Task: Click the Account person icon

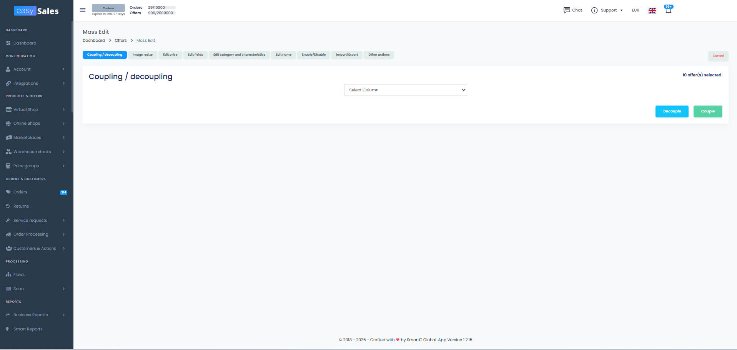Action: click(x=8, y=69)
